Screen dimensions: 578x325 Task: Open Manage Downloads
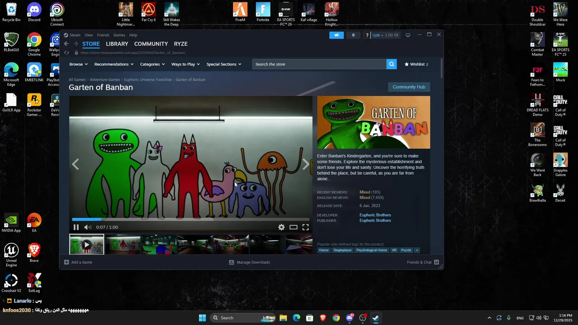(x=249, y=262)
